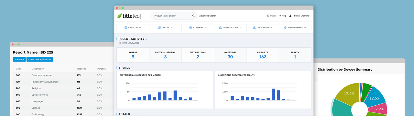
Task: Expand the Sales chevron arrow
Action: (x=171, y=28)
